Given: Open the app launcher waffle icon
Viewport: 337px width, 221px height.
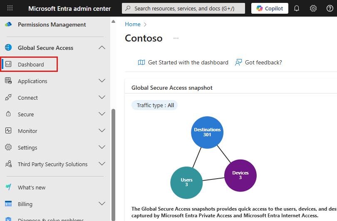Looking at the screenshot, I should [10, 8].
